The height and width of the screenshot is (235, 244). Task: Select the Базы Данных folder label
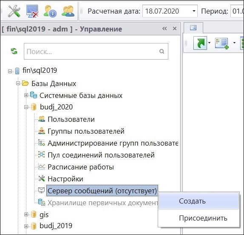[x=54, y=84]
